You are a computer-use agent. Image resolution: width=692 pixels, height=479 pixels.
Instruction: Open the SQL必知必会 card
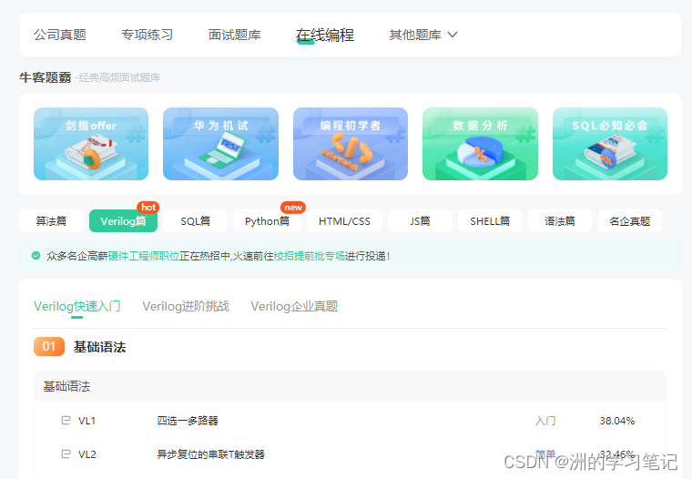(x=610, y=144)
